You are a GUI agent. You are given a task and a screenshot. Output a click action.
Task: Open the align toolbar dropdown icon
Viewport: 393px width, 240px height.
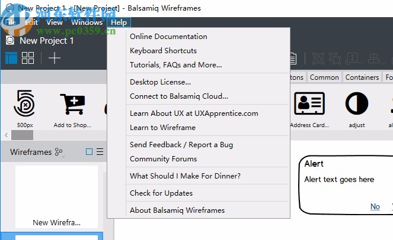(x=375, y=59)
